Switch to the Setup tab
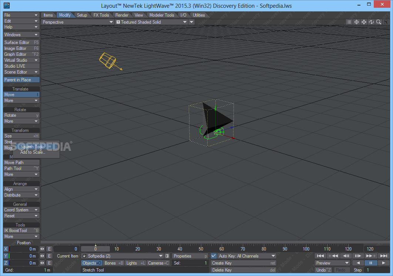The height and width of the screenshot is (276, 393). tap(82, 15)
